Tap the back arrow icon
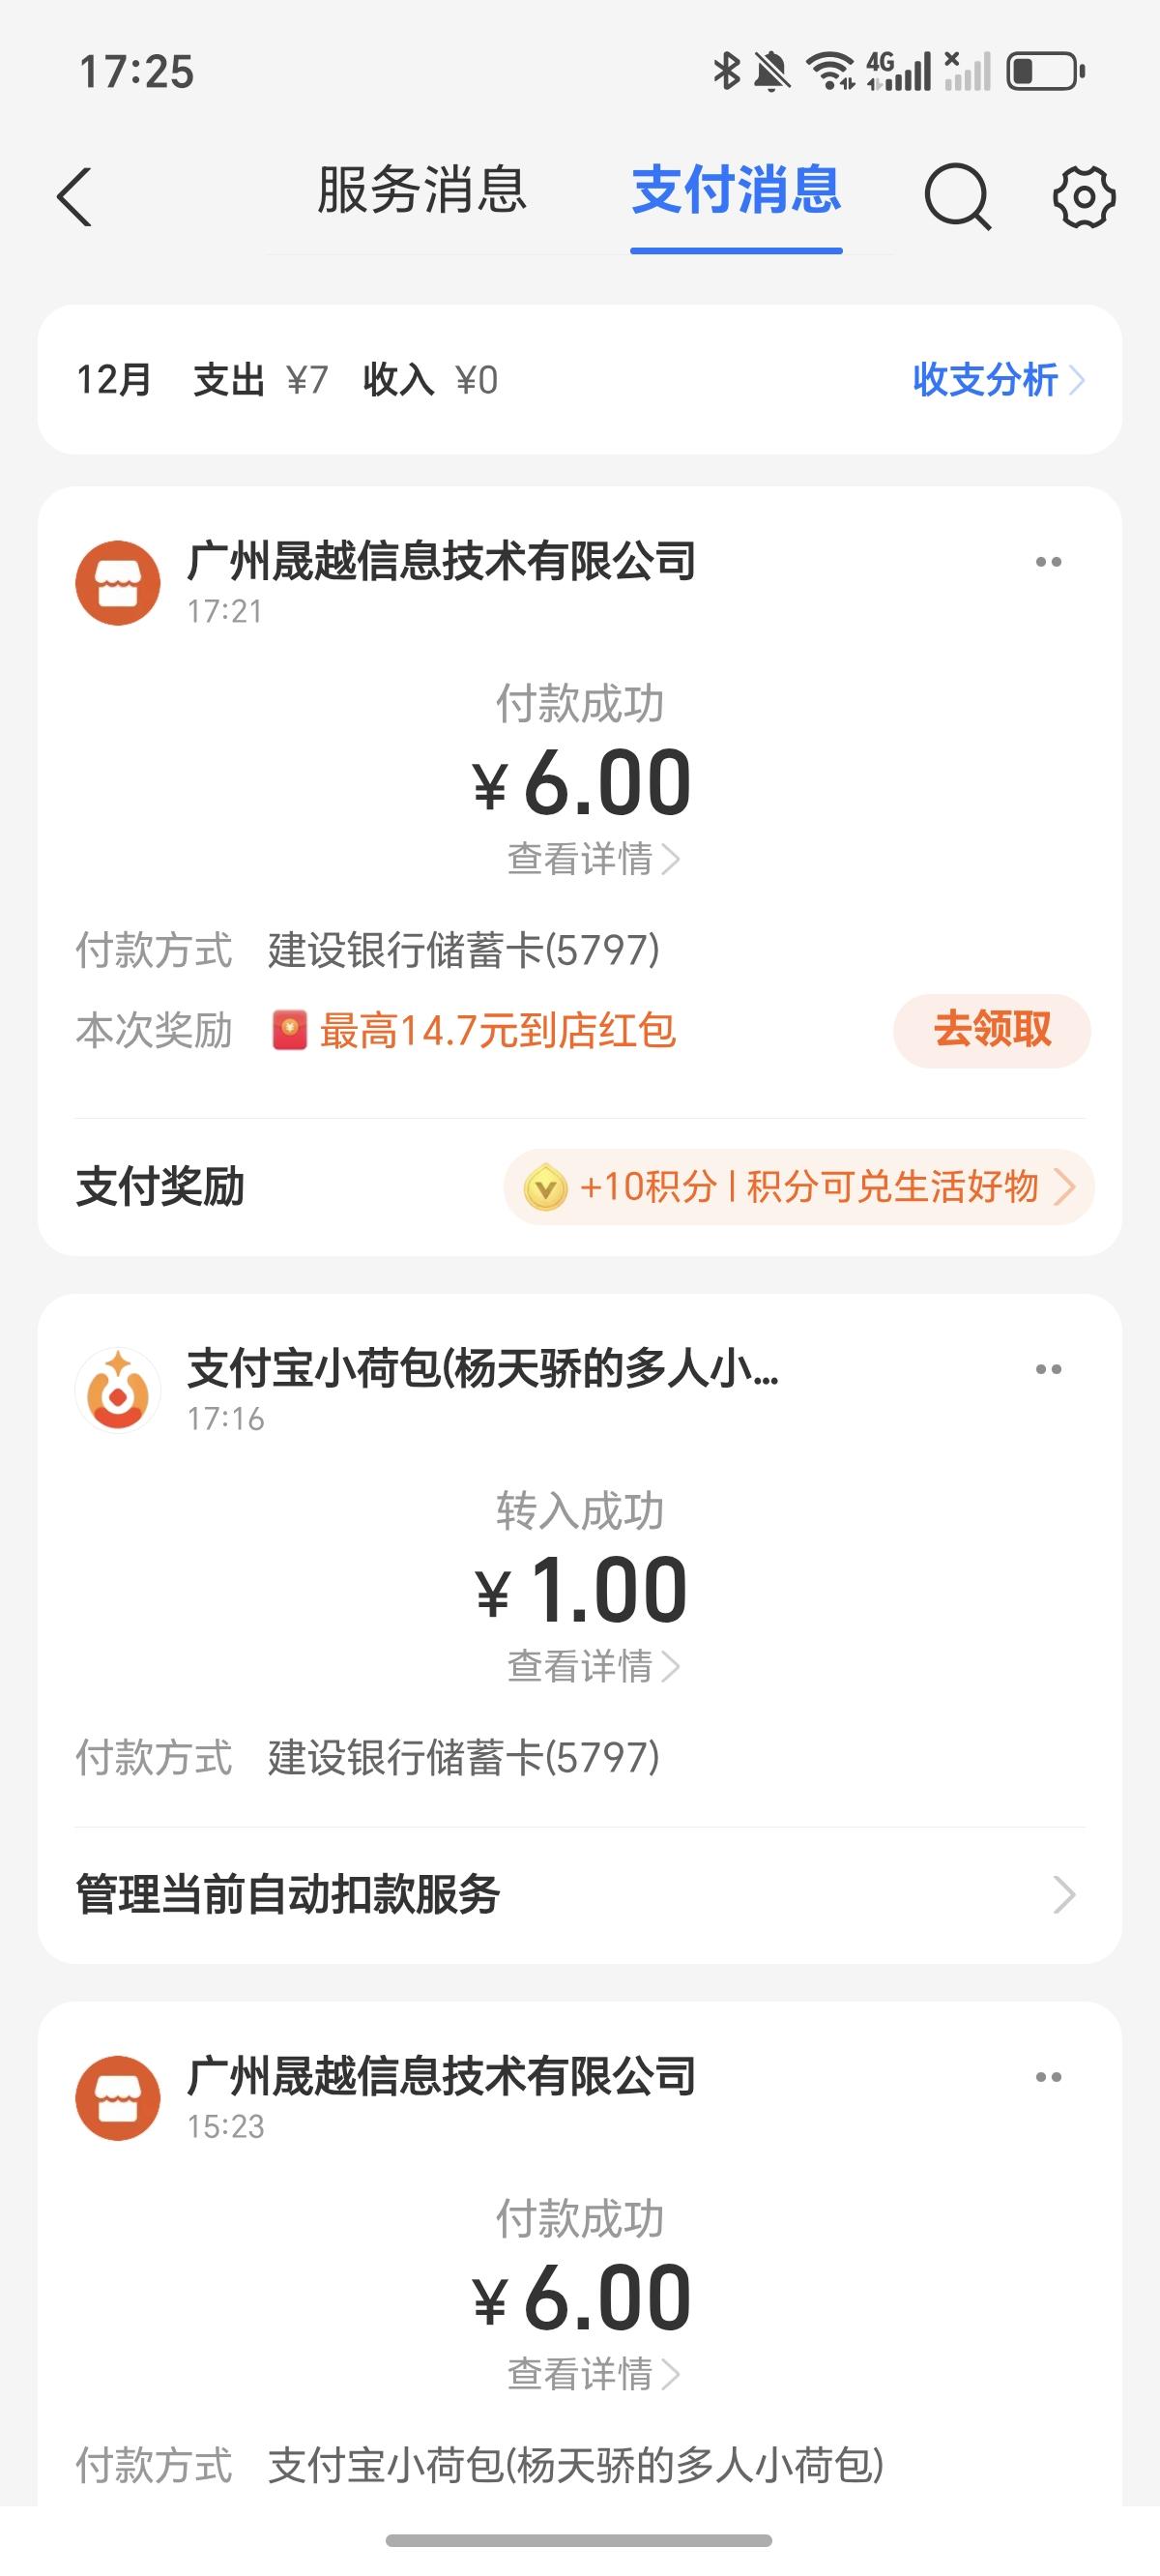 coord(75,196)
